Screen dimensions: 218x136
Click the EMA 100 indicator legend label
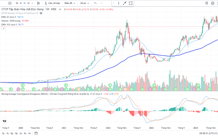coord(9,25)
